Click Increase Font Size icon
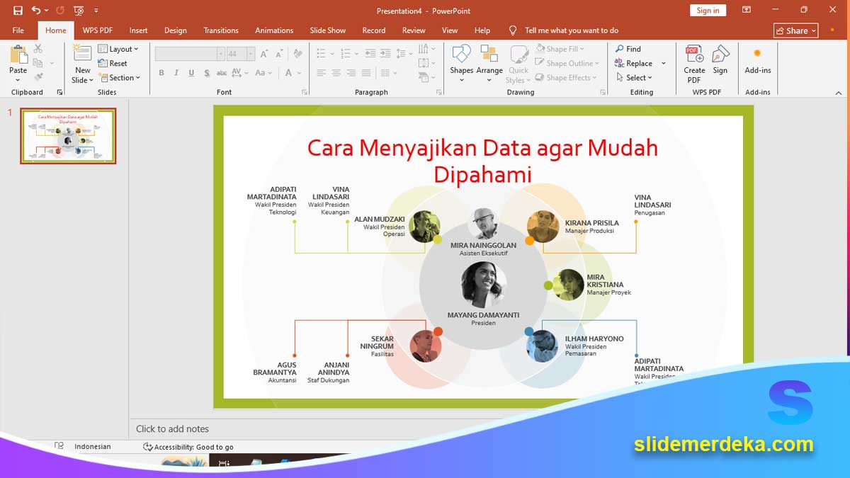This screenshot has width=850, height=478. point(264,54)
